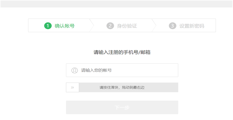Click the slider track just right of the handle
The image size is (233, 120).
point(83,87)
